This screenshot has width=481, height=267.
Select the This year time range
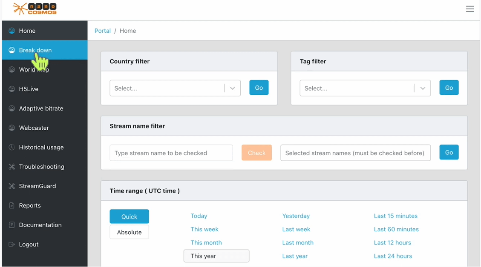click(x=216, y=256)
